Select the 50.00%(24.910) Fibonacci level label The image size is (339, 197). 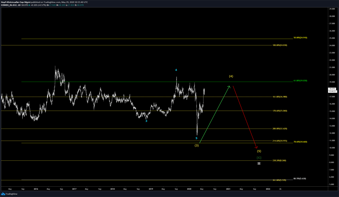(x=300, y=38)
